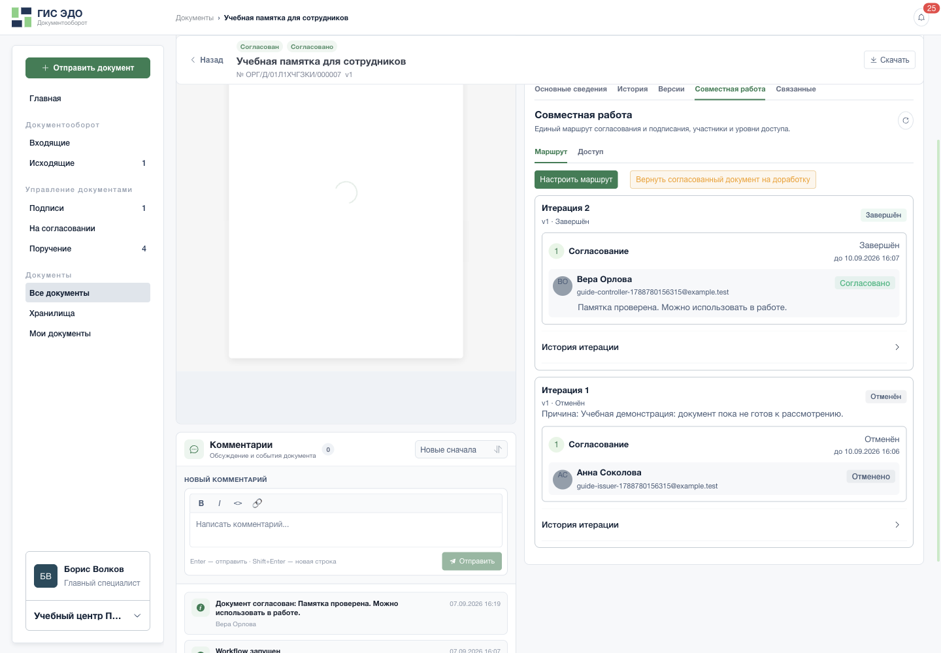Click the Согласовано status tag in header
This screenshot has height=653, width=941.
tap(312, 47)
